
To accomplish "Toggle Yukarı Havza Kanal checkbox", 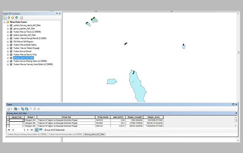I will (11, 51).
